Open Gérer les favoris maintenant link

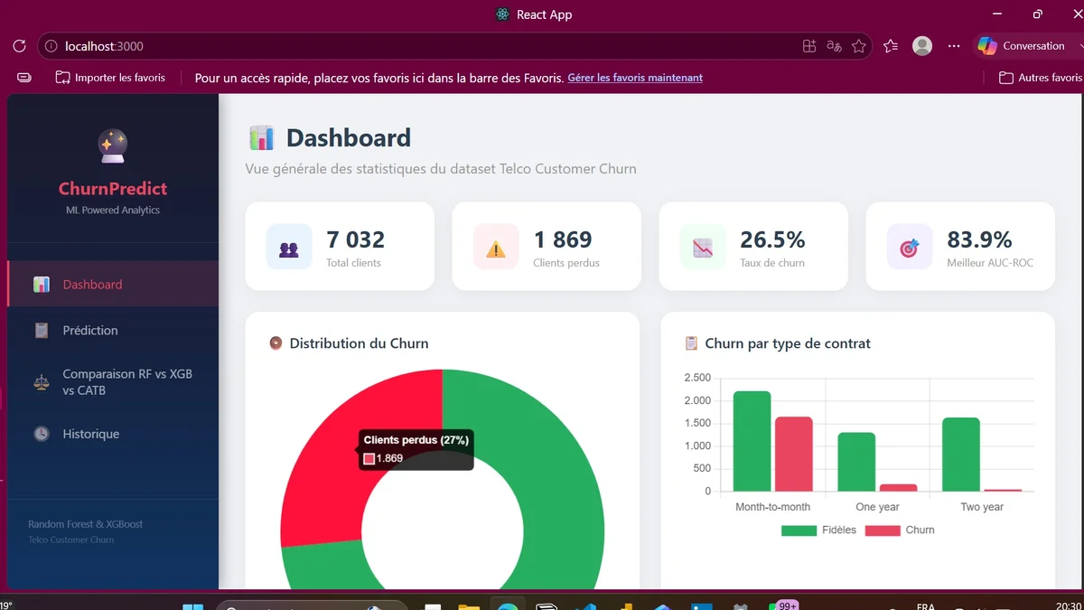pos(635,78)
